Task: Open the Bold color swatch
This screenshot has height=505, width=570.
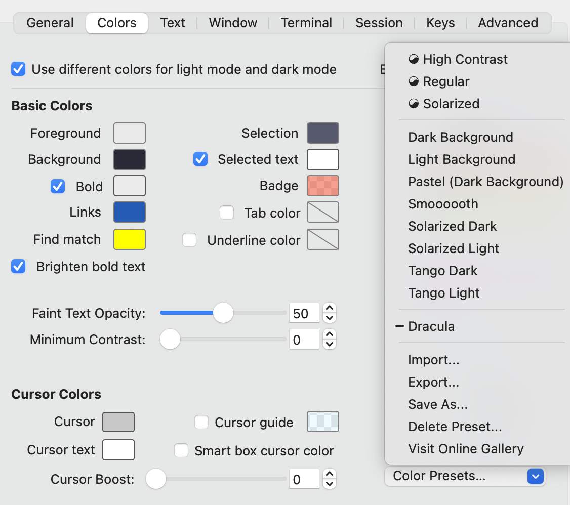Action: pos(130,186)
